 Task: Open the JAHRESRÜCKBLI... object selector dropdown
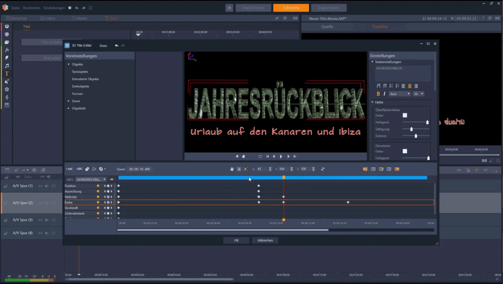pos(90,180)
